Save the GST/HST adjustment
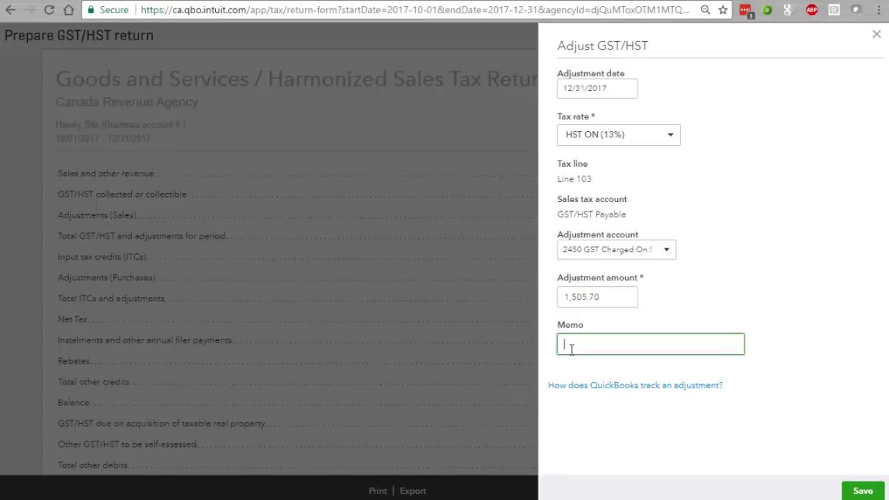The height and width of the screenshot is (500, 889). click(x=863, y=490)
